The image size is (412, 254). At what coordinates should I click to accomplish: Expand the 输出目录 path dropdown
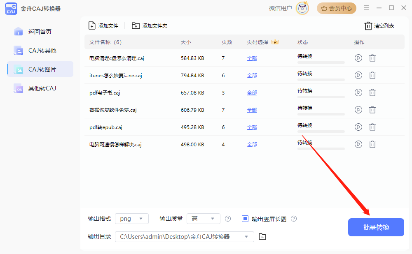[246, 237]
